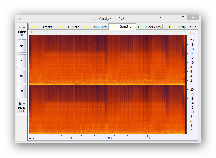Select the ISRC Info tab
Screen dimensions: 216x158
97,27
